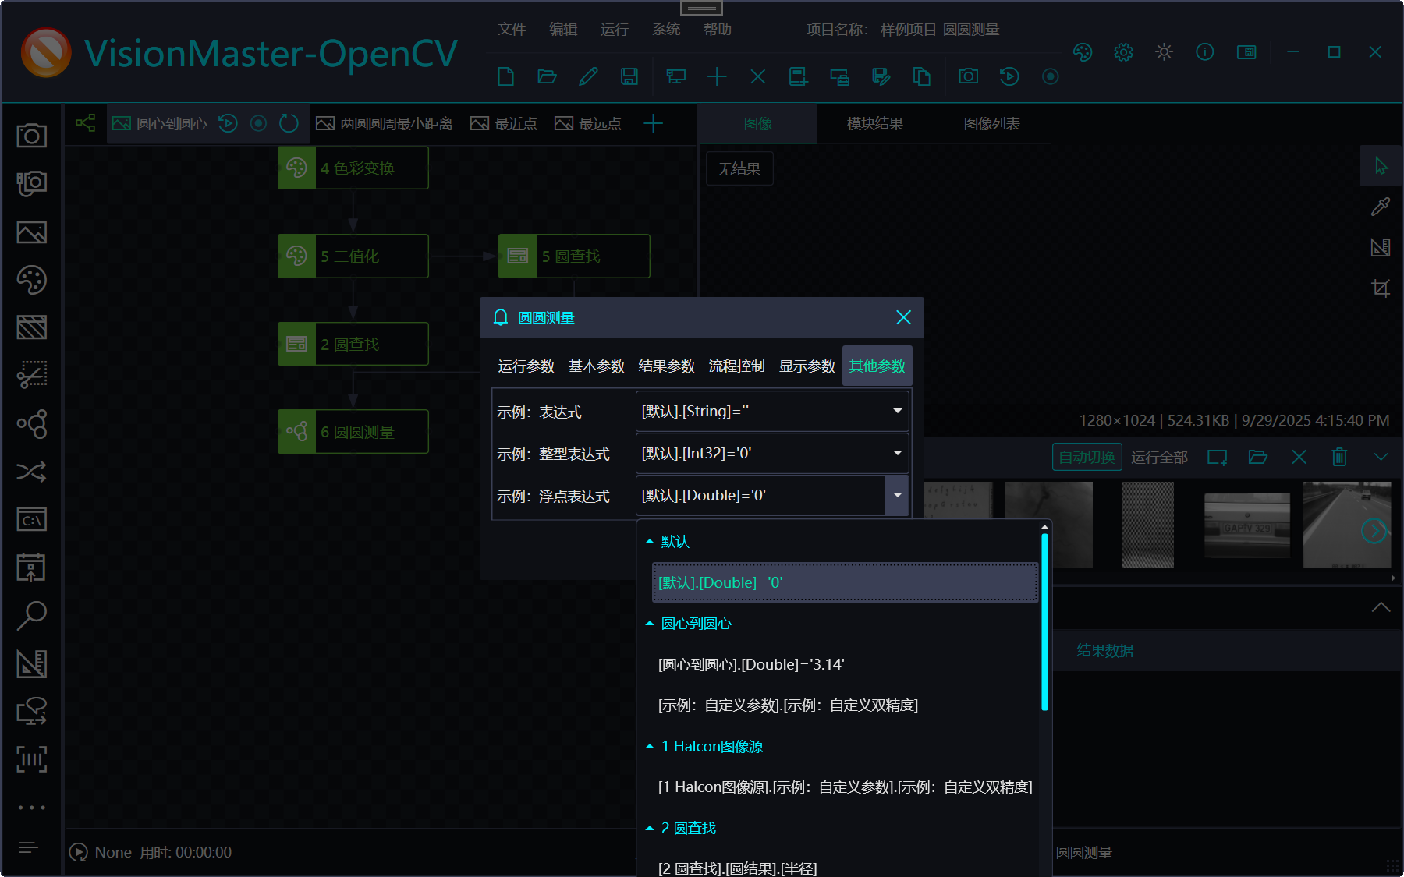Collapse the 默认 group in dropdown list
The image size is (1404, 877).
(x=650, y=541)
